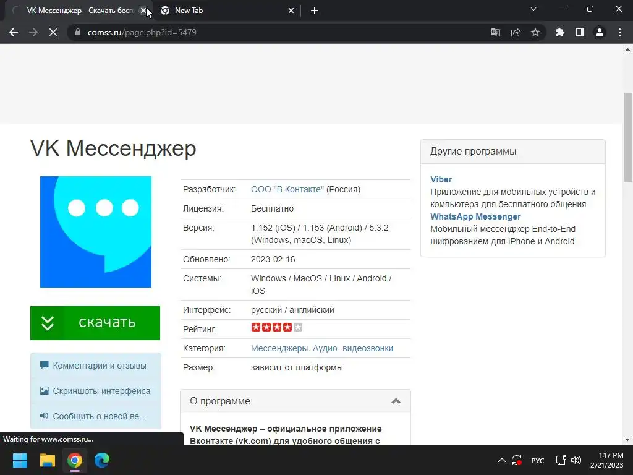Click the forward navigation arrow

pos(33,32)
